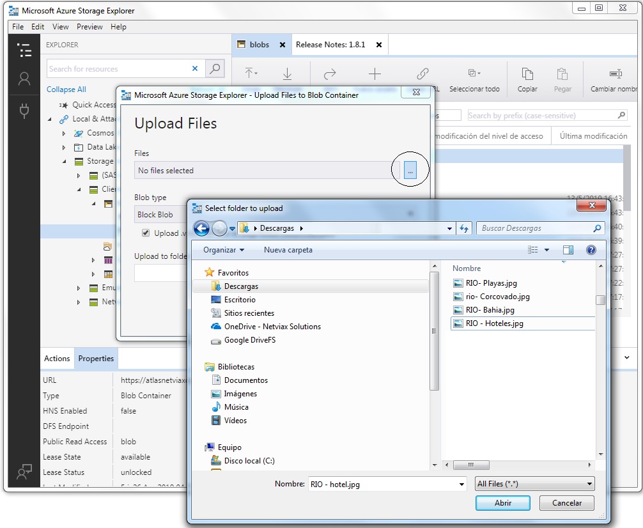The image size is (643, 528).
Task: Clear the Search for resources field
Action: tap(195, 68)
